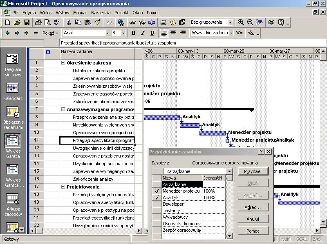Center align text
The width and height of the screenshot is (327, 244).
point(173,33)
